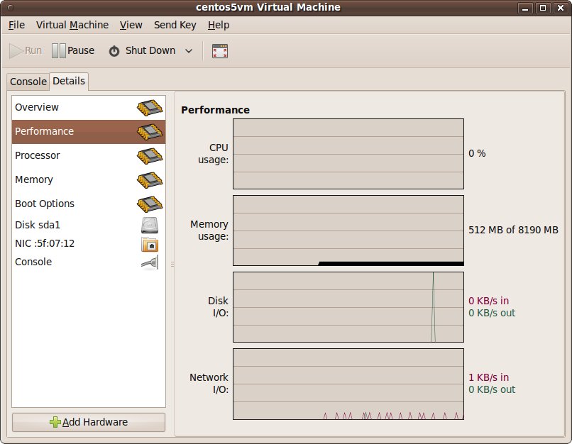Screen dimensions: 572x444
Task: Click the 'Memory usage:' label
Action: point(209,230)
